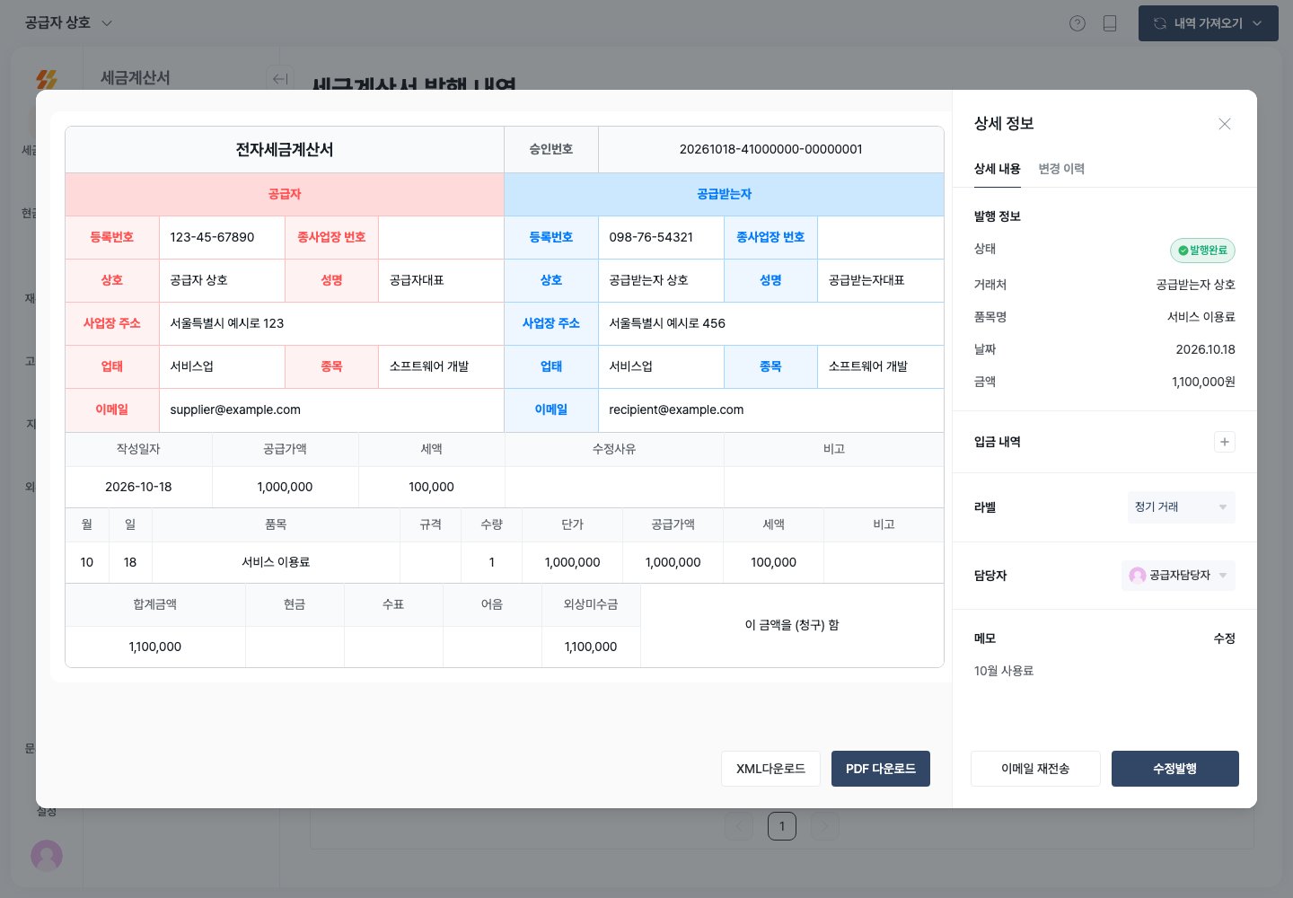1293x898 pixels.
Task: Expand the 공급자 상호 company switcher
Action: click(68, 23)
